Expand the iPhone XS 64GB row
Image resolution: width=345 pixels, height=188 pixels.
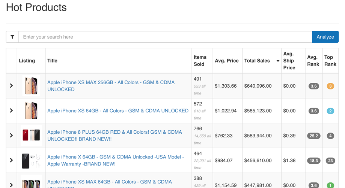[11, 110]
